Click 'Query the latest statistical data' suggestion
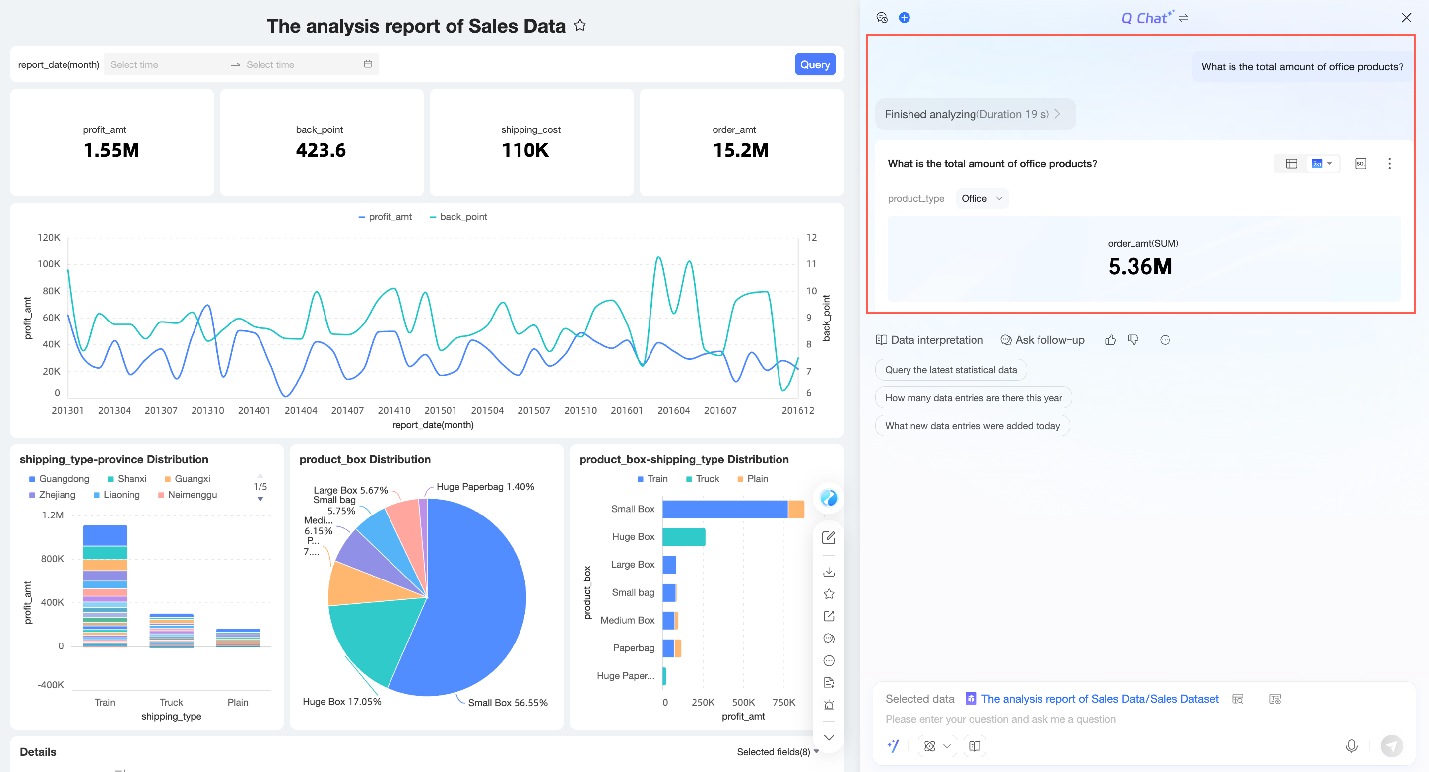The height and width of the screenshot is (772, 1429). point(950,370)
